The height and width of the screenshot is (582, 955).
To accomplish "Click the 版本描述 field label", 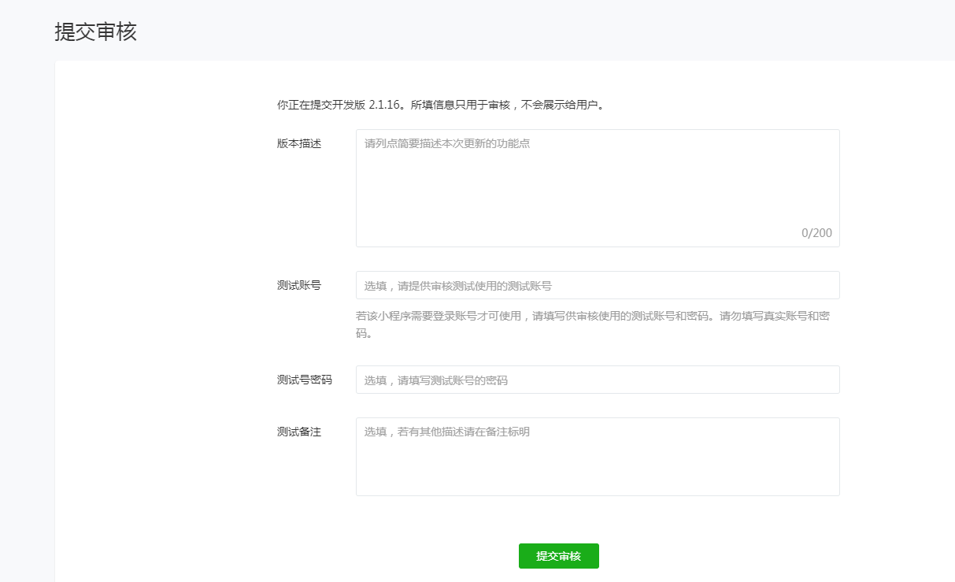I will (299, 144).
